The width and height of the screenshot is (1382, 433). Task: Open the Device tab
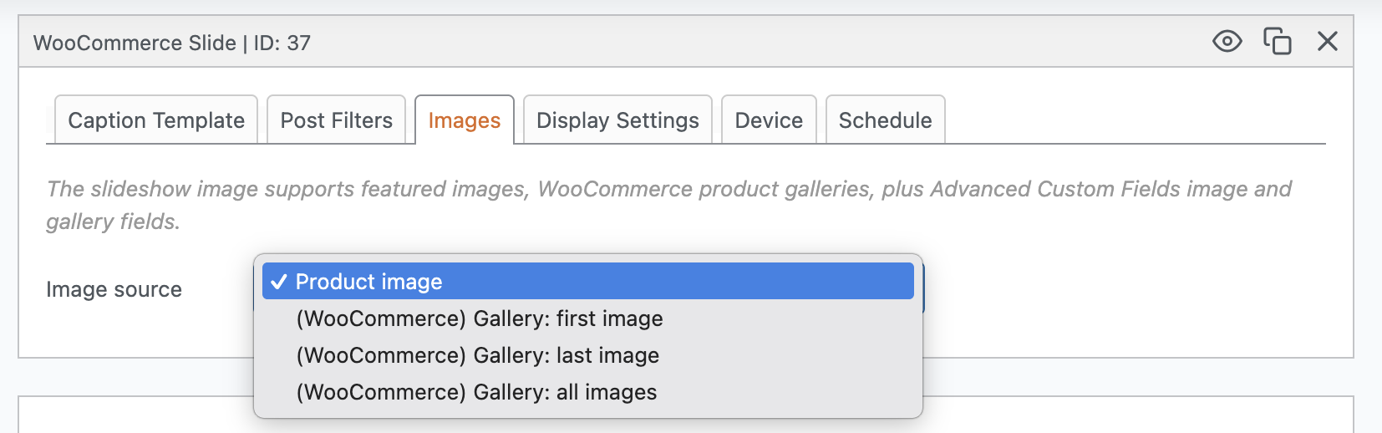tap(769, 120)
